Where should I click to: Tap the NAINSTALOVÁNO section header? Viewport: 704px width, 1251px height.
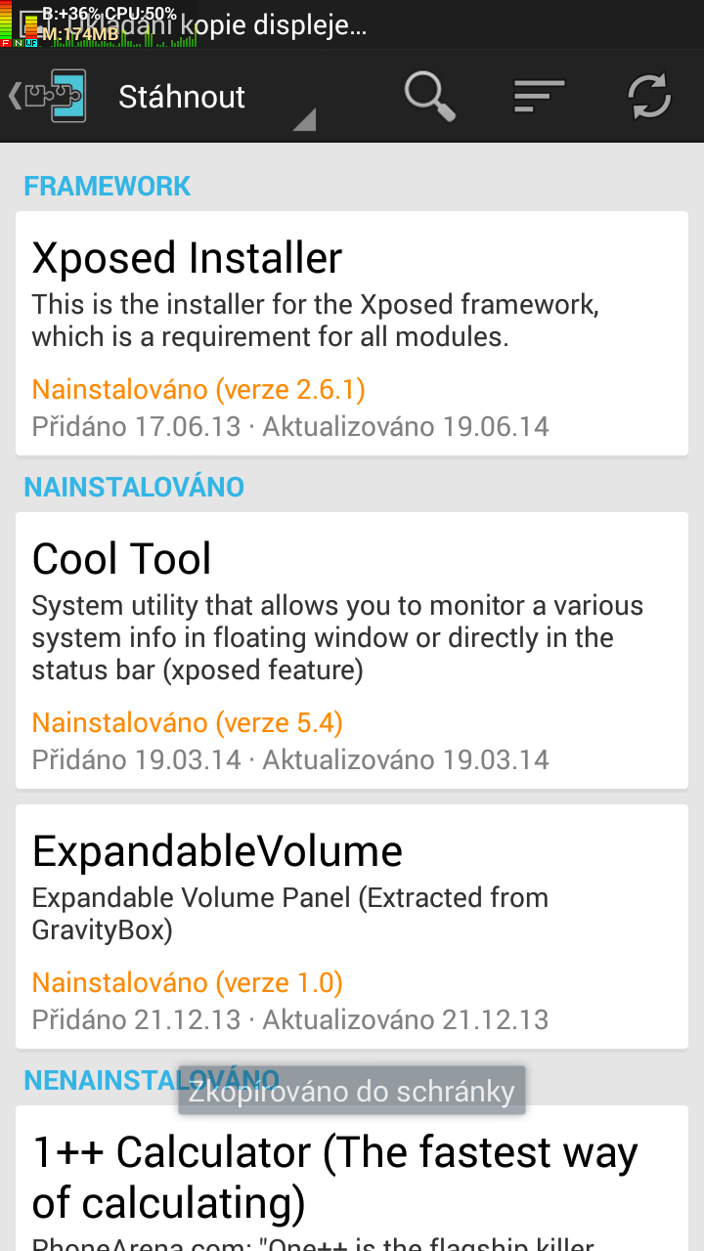pyautogui.click(x=134, y=487)
